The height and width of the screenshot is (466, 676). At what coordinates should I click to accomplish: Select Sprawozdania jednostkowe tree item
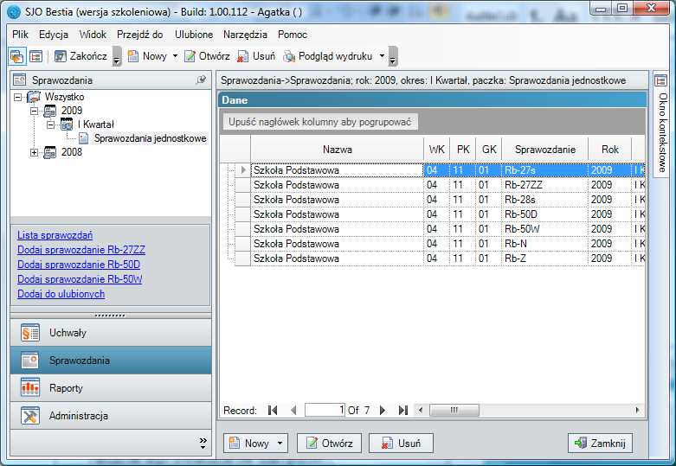tap(150, 138)
